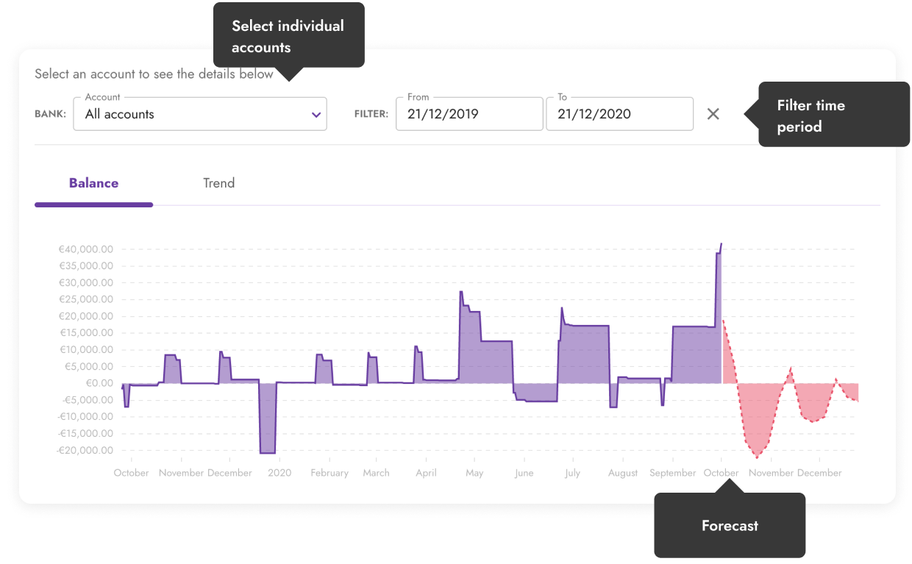This screenshot has height=564, width=912.
Task: Expand the Account dropdown chevron
Action: pos(316,115)
